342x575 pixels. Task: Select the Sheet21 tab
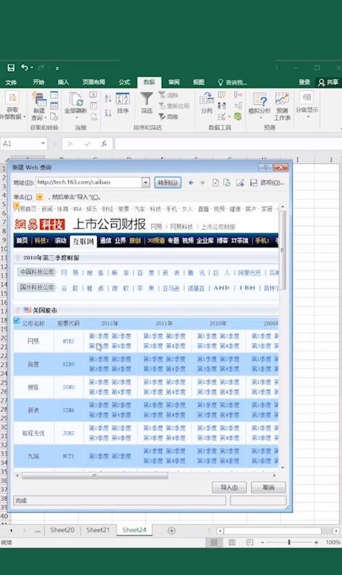[x=98, y=530]
